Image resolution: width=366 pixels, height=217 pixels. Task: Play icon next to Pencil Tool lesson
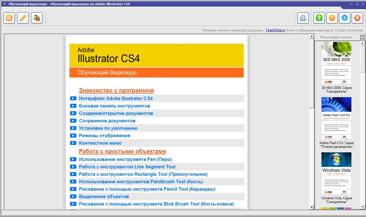[73, 189]
